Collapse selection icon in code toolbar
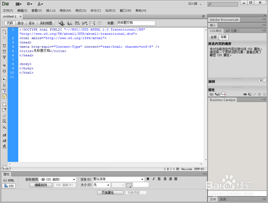268x203 pixels. 4,51
